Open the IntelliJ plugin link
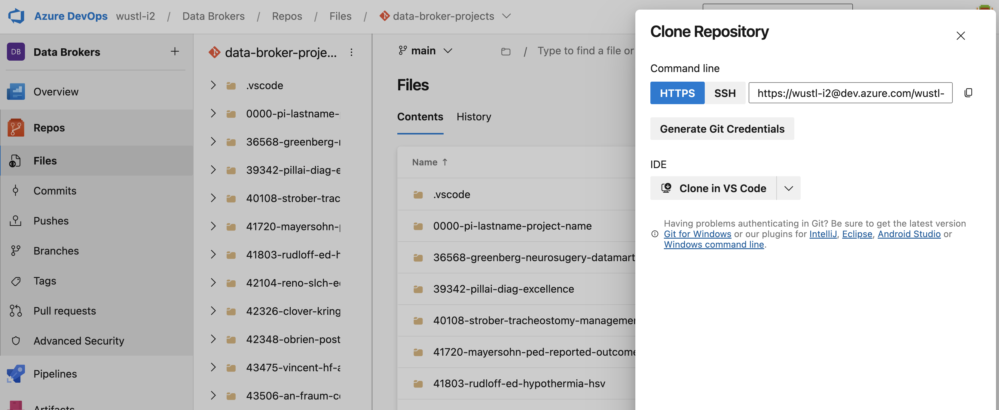 823,234
